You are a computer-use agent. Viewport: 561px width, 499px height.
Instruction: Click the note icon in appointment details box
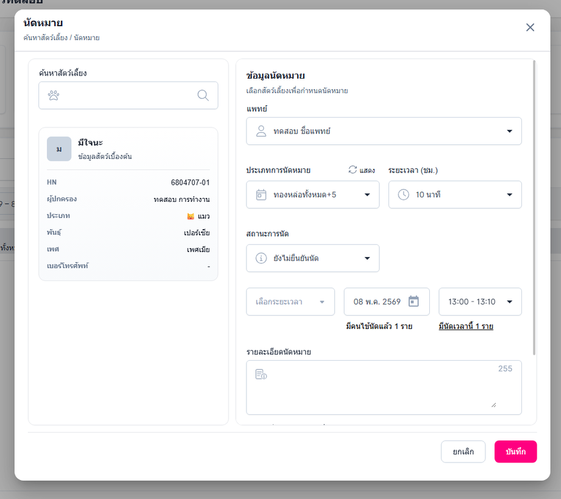pyautogui.click(x=261, y=374)
